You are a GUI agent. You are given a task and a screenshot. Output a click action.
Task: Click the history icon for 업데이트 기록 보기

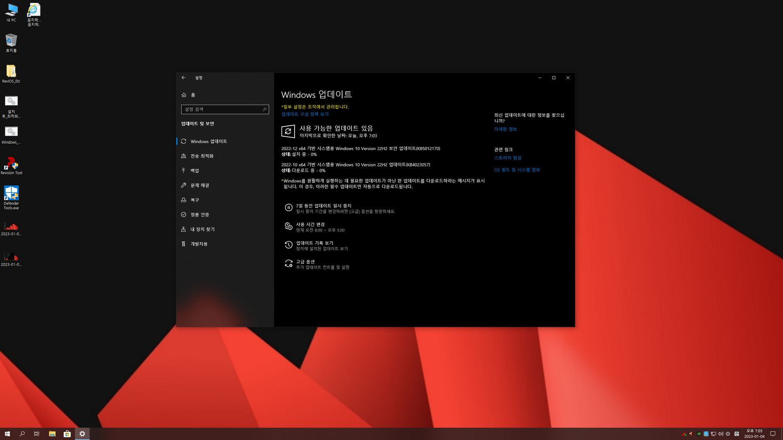pos(288,244)
